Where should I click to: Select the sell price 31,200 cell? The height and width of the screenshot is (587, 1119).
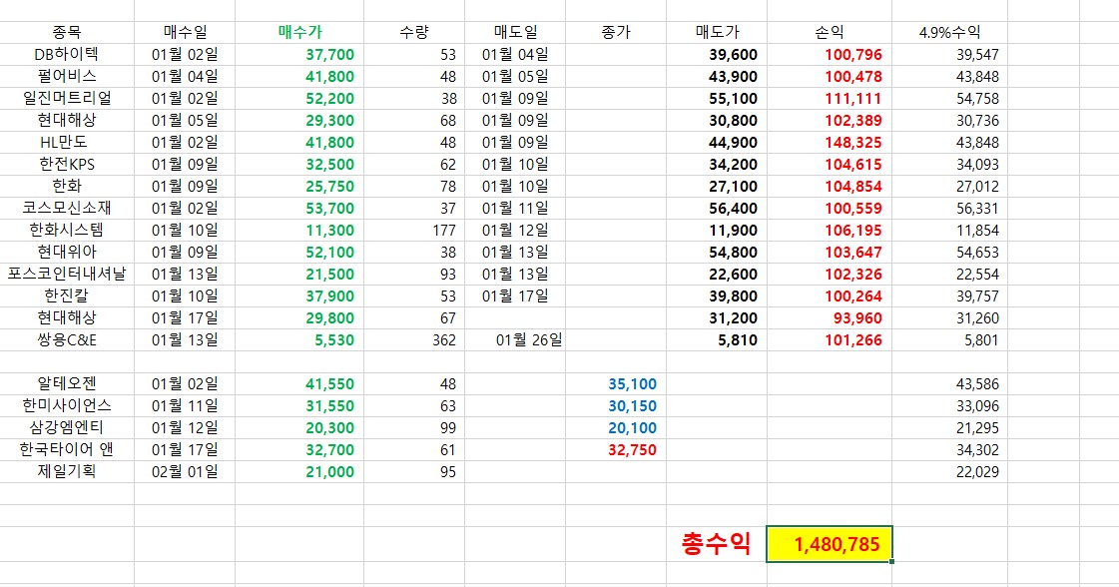coord(717,317)
